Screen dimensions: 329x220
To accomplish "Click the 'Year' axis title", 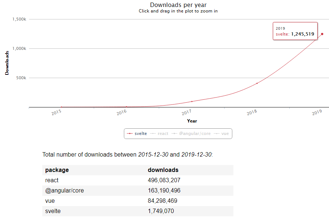I will pos(192,121).
